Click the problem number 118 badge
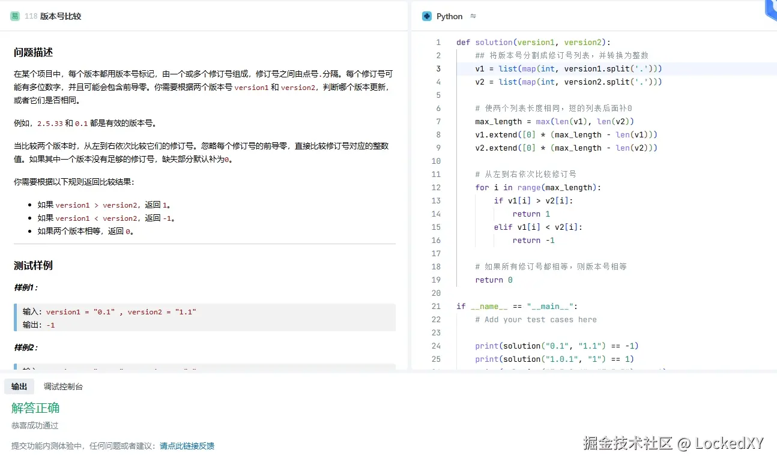This screenshot has width=777, height=465. point(32,16)
